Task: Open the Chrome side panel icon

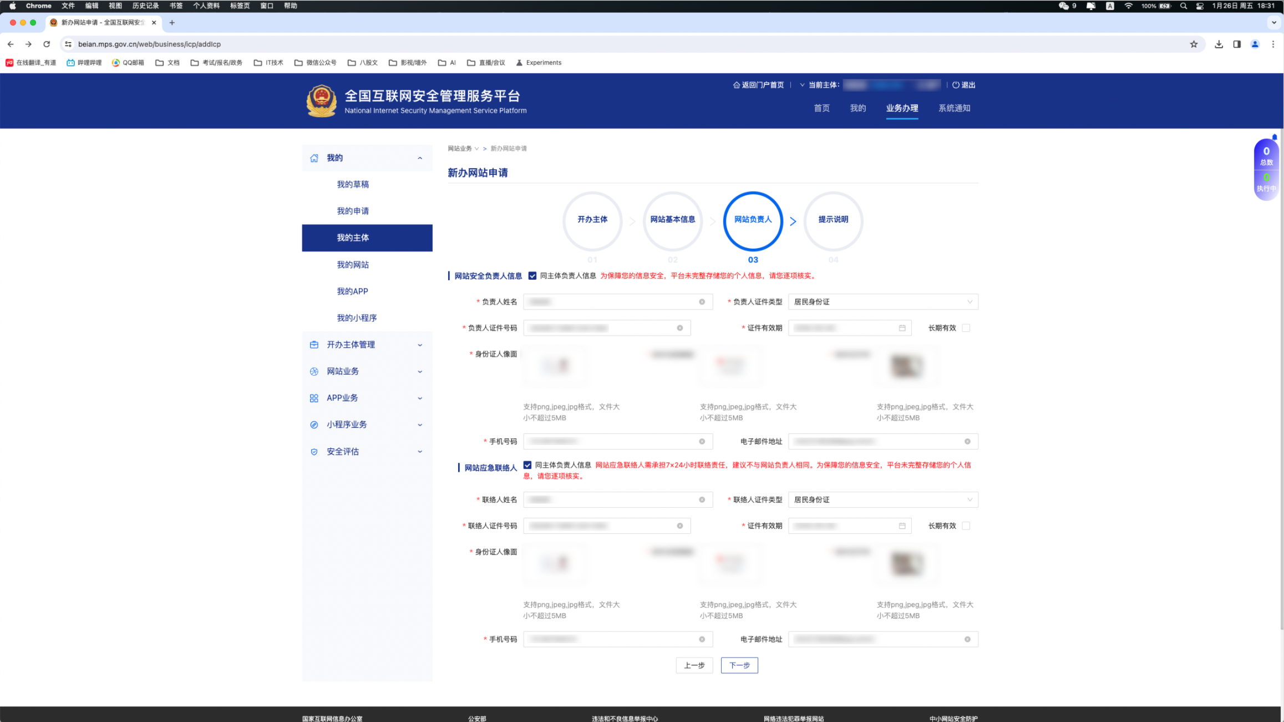Action: (1237, 44)
